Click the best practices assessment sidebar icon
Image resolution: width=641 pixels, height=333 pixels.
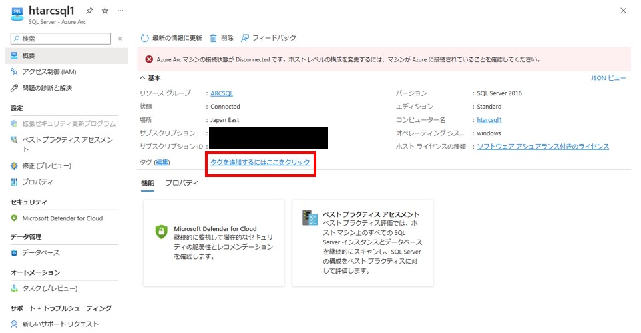(x=14, y=140)
